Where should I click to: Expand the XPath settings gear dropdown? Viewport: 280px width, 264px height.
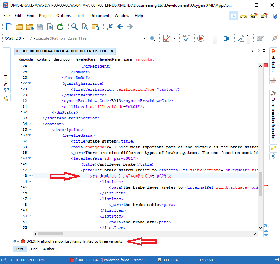tap(153, 38)
